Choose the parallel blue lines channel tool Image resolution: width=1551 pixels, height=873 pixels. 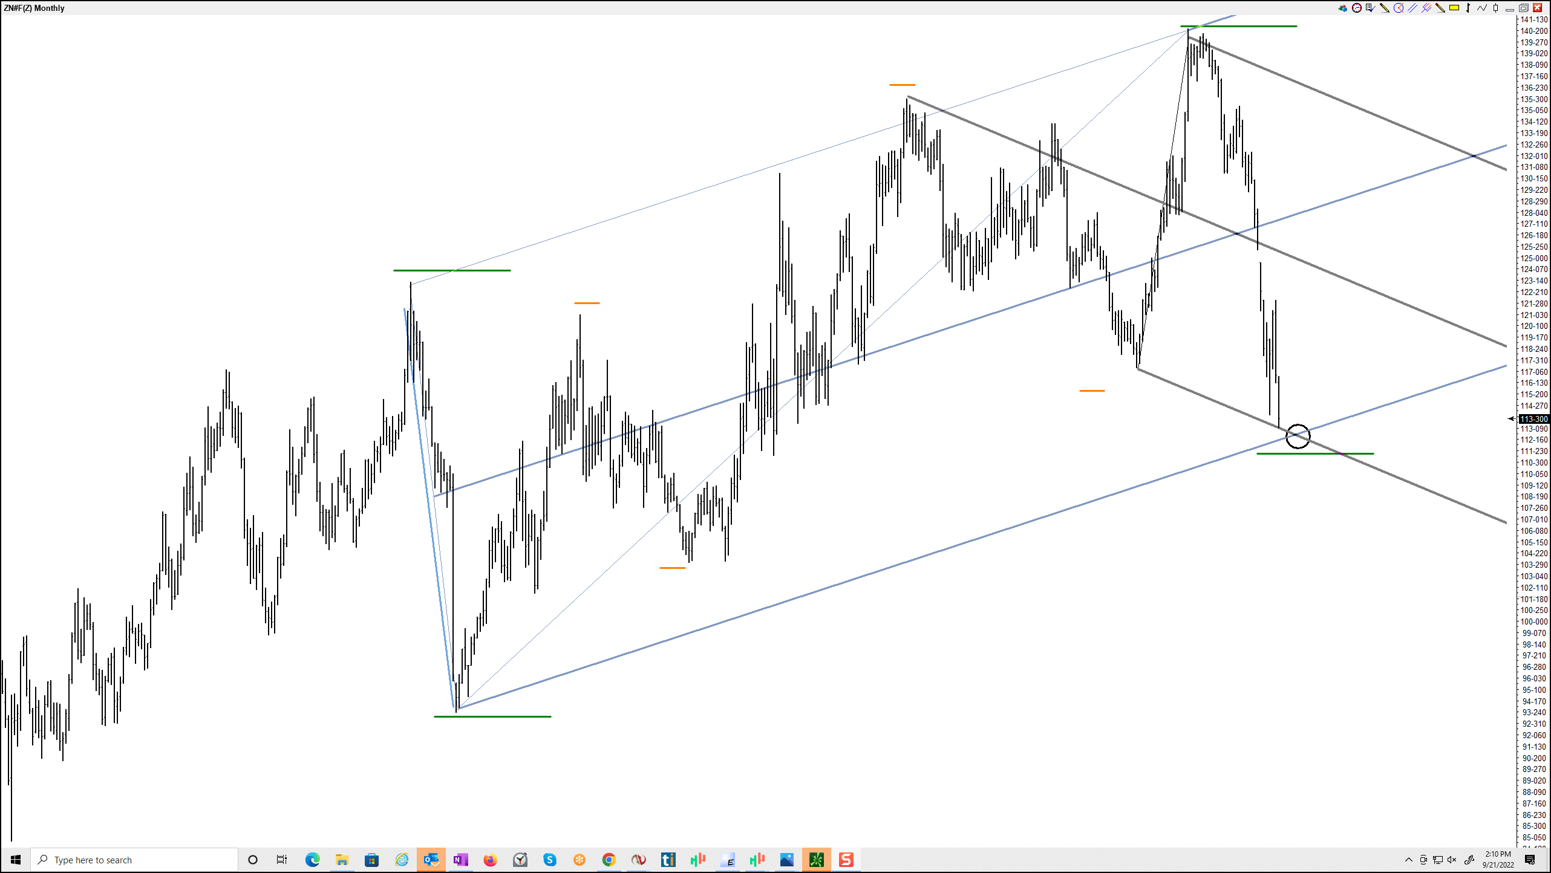click(1412, 8)
